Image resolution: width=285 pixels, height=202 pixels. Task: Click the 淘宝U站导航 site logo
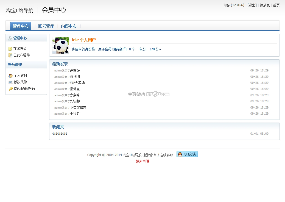tap(20, 10)
